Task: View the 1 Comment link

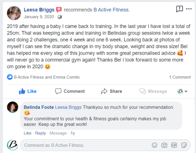Action: [180, 77]
